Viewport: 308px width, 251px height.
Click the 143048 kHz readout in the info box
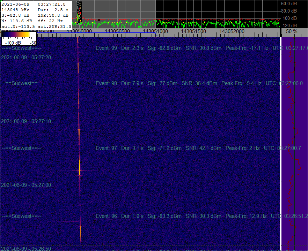[15, 10]
